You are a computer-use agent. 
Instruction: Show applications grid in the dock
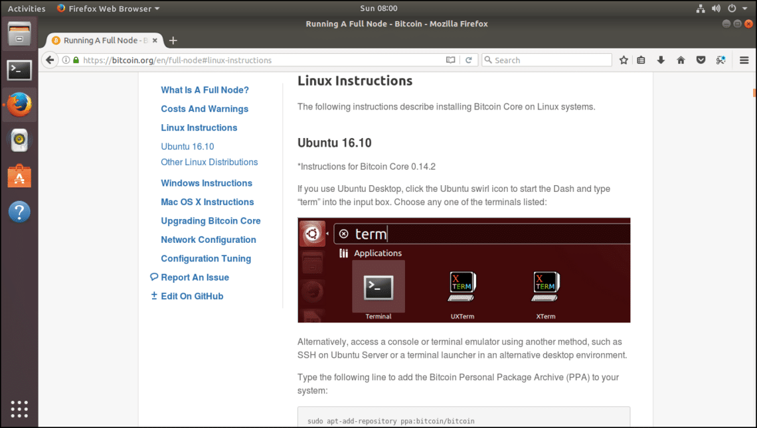click(x=19, y=409)
